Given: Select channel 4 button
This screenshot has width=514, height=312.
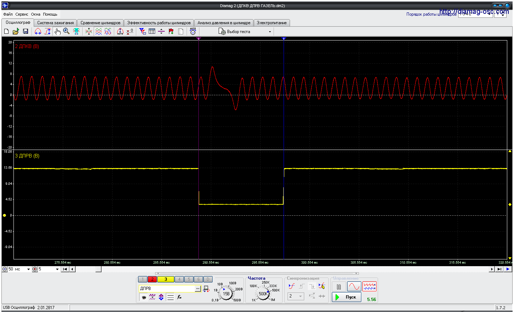Looking at the screenshot, I should (x=179, y=279).
